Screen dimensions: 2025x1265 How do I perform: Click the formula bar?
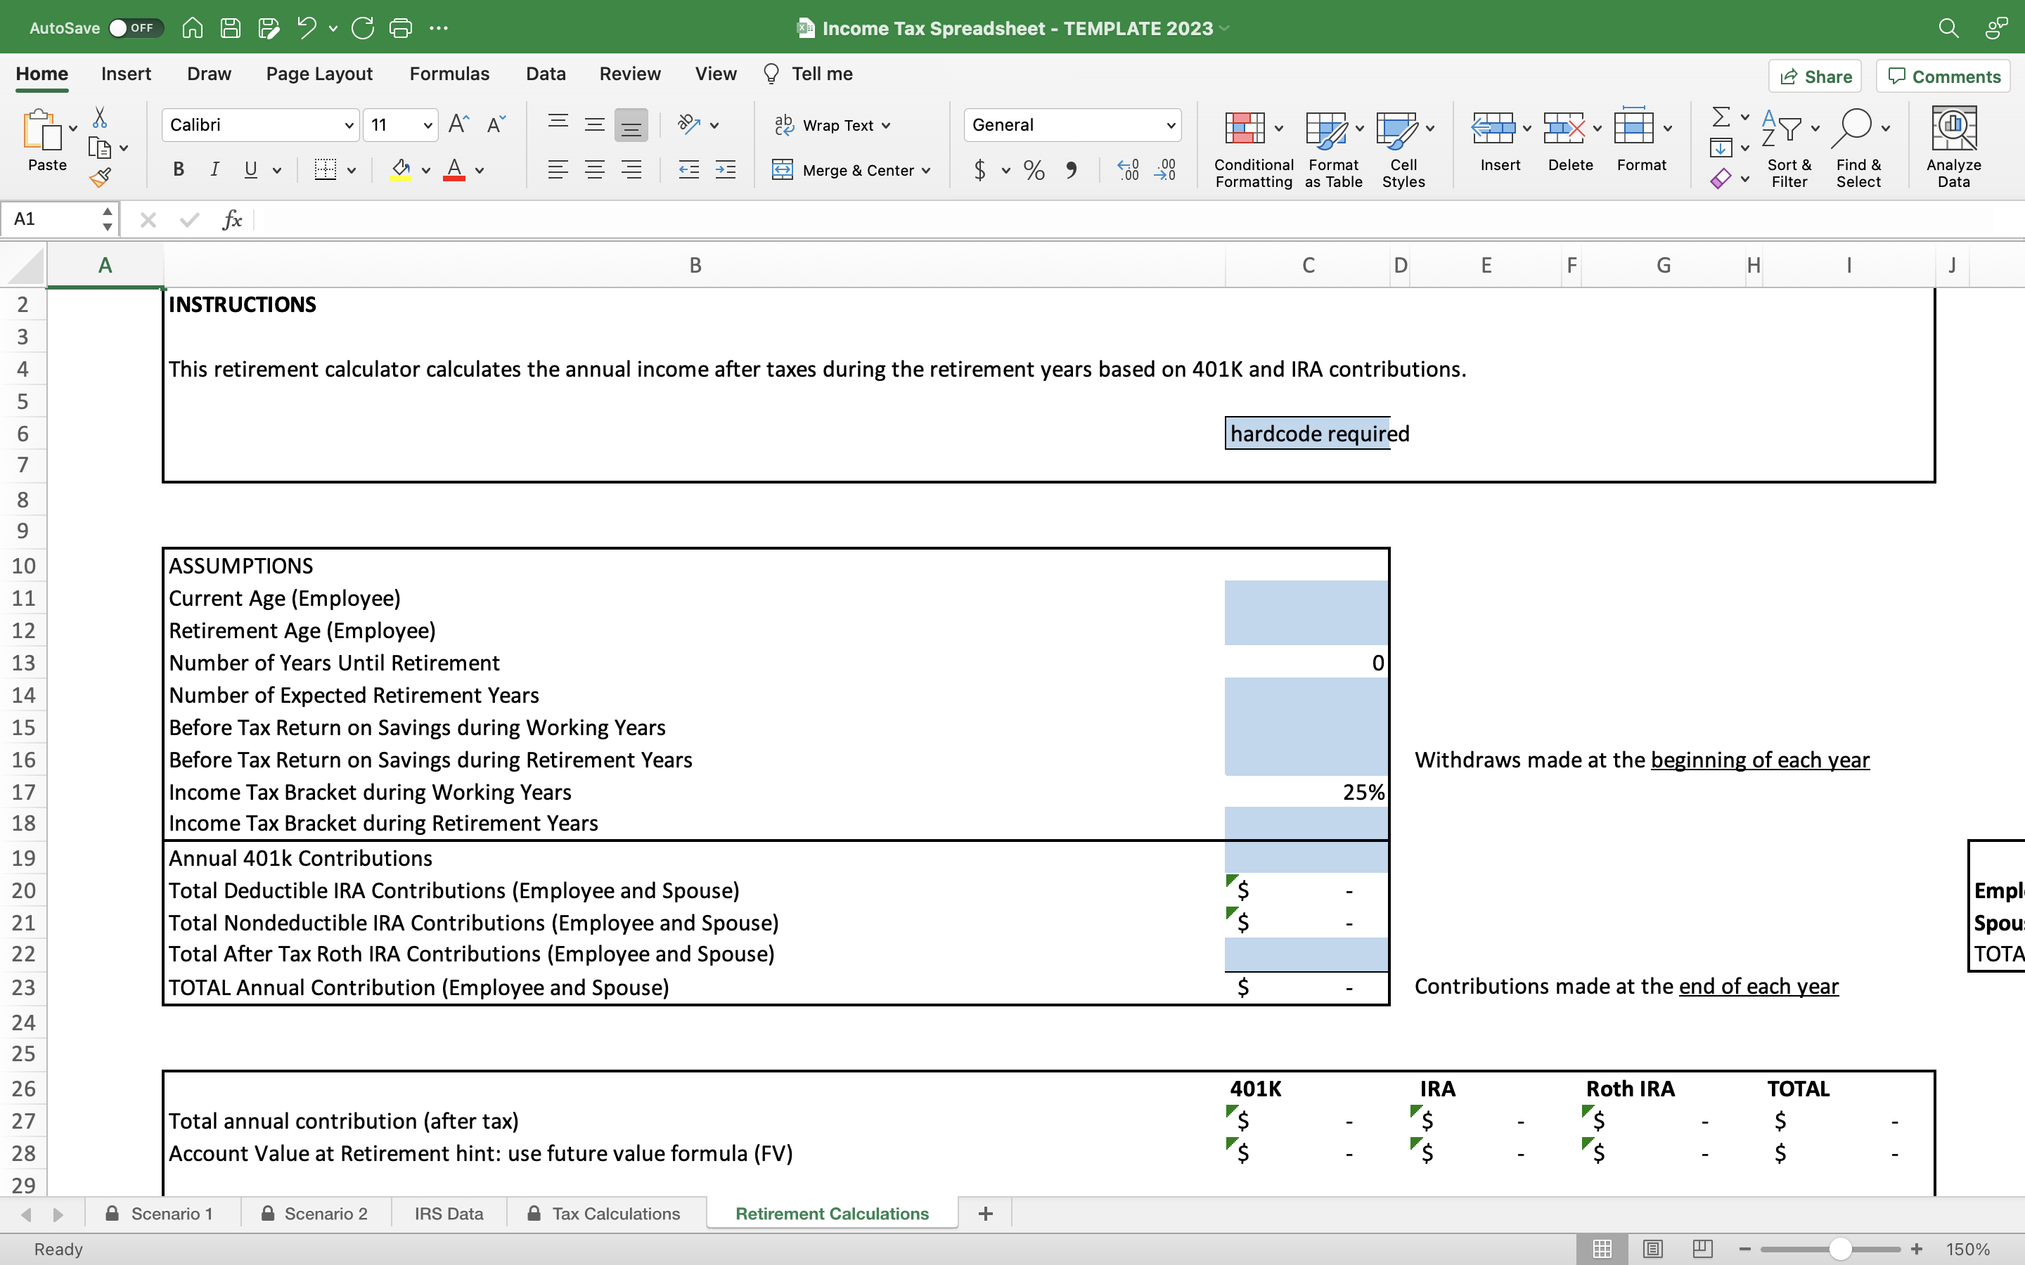[x=669, y=219]
